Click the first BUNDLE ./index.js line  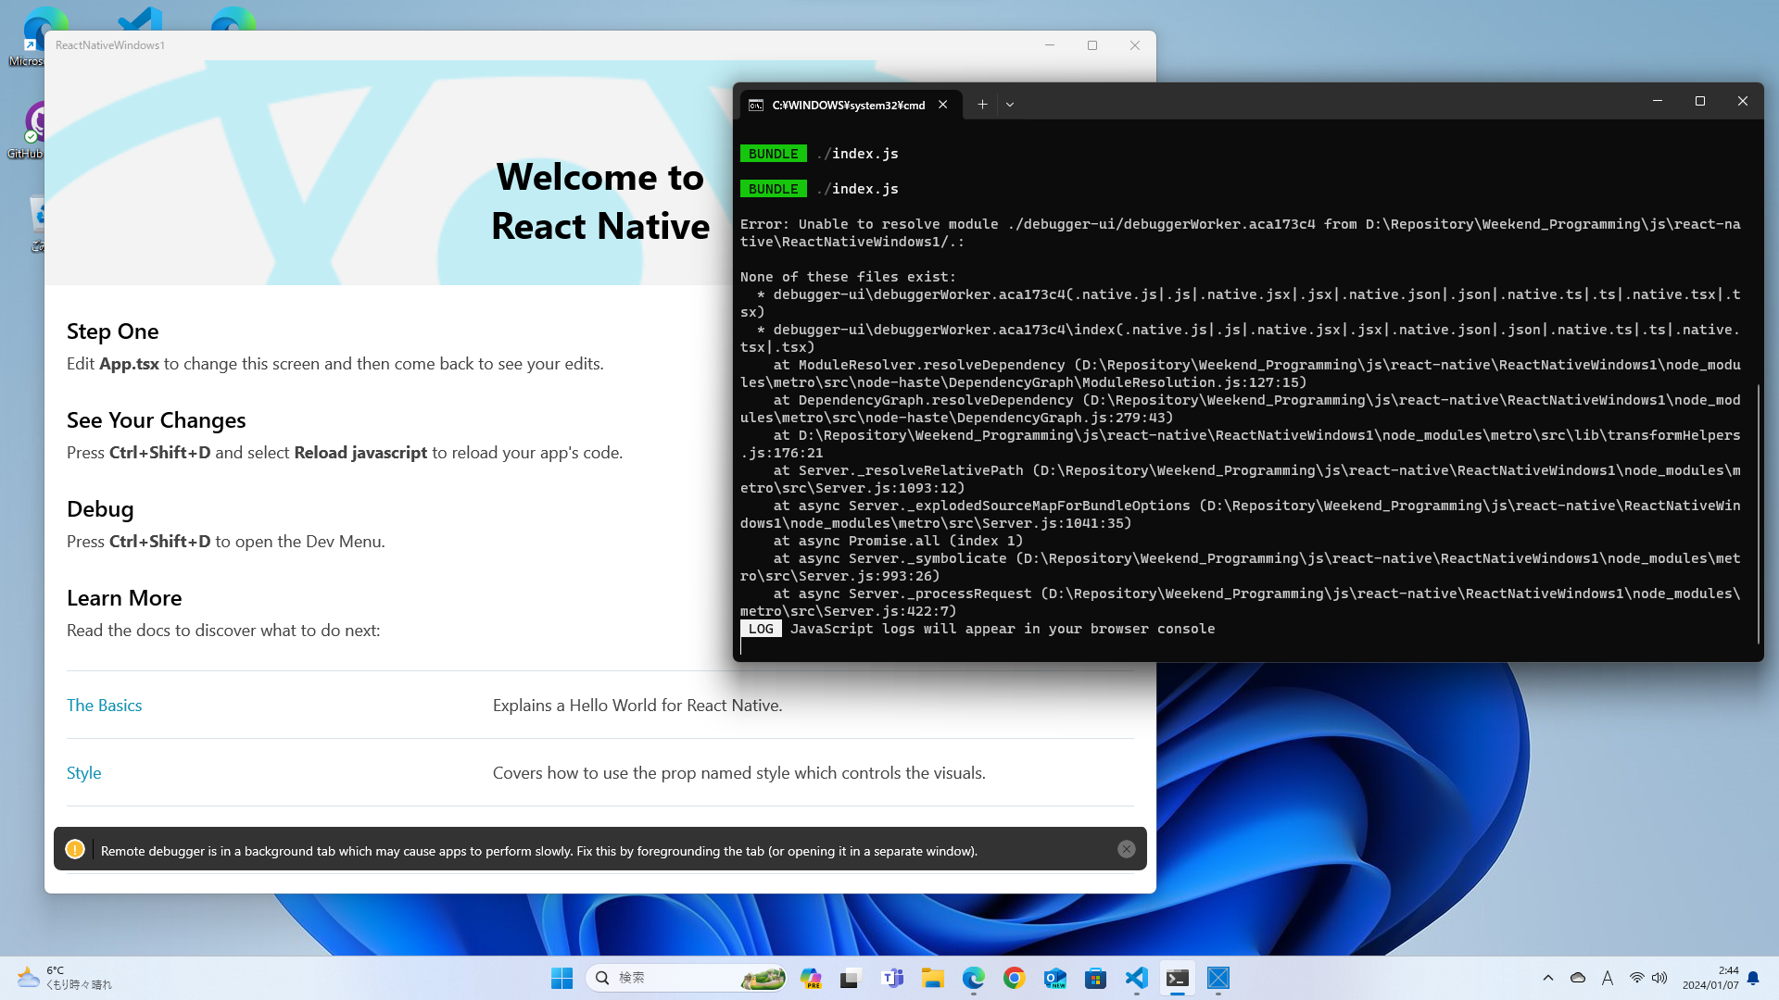pyautogui.click(x=819, y=154)
